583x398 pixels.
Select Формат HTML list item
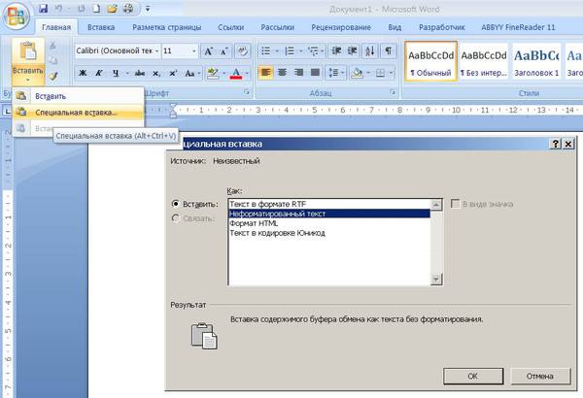point(329,223)
